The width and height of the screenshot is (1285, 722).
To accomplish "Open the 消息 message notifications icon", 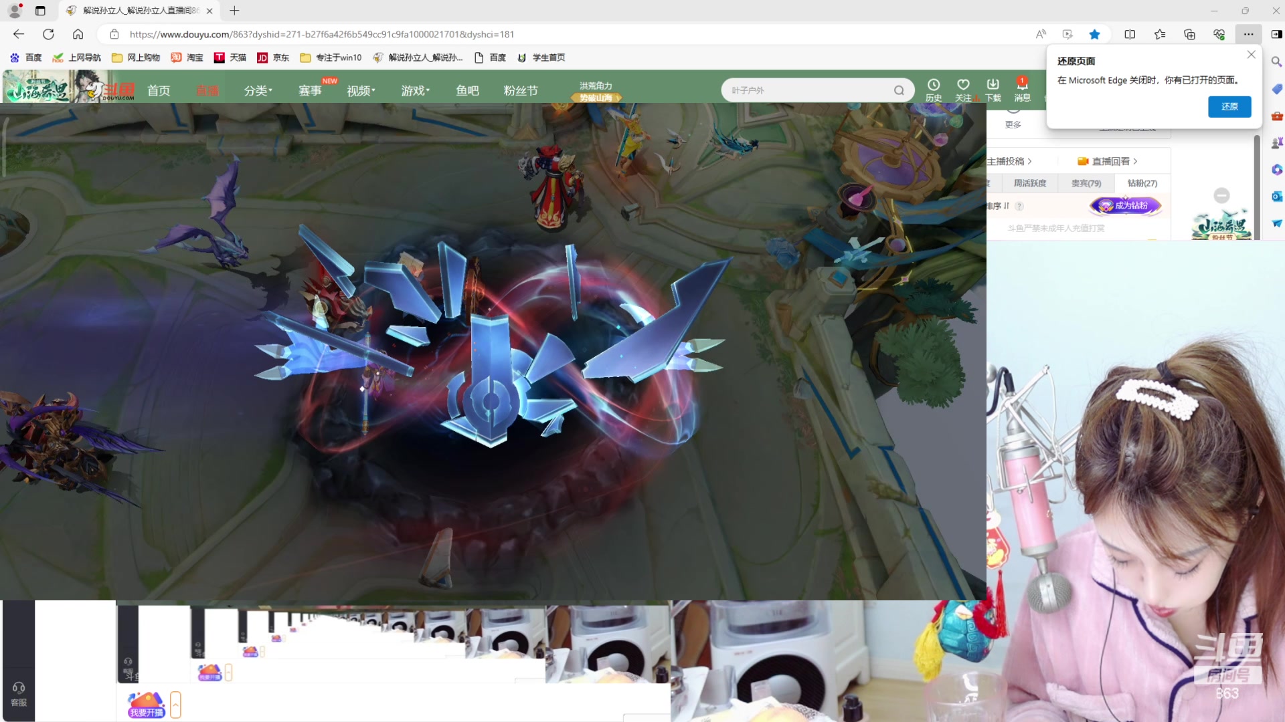I will pos(1022,90).
